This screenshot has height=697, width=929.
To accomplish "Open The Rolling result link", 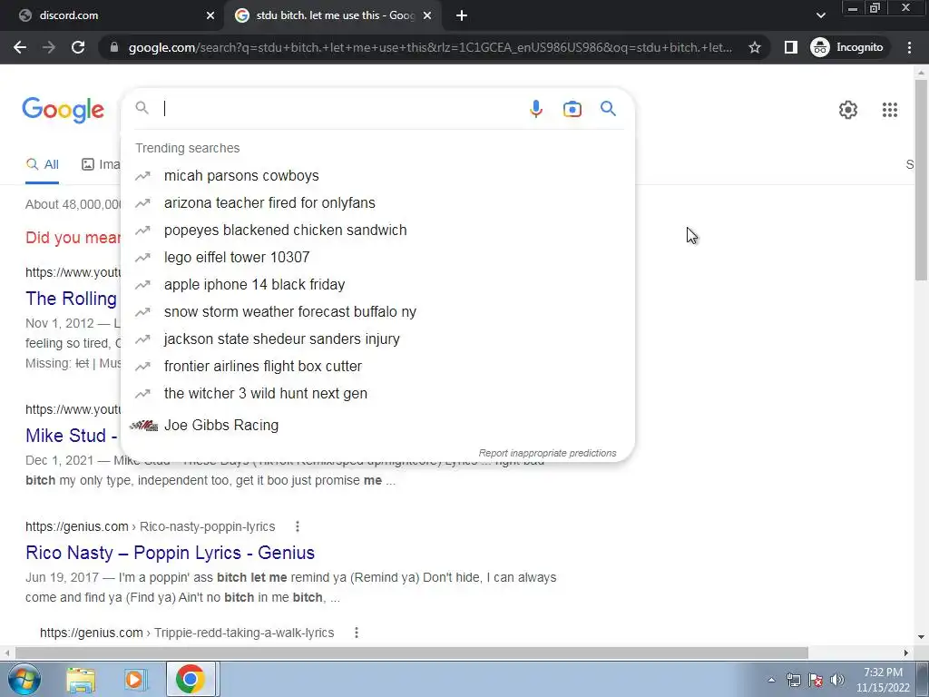I will click(x=71, y=299).
